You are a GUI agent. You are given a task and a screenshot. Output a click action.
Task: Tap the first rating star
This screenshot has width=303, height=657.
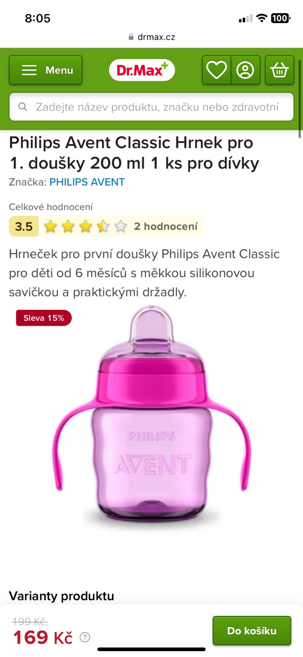click(50, 226)
